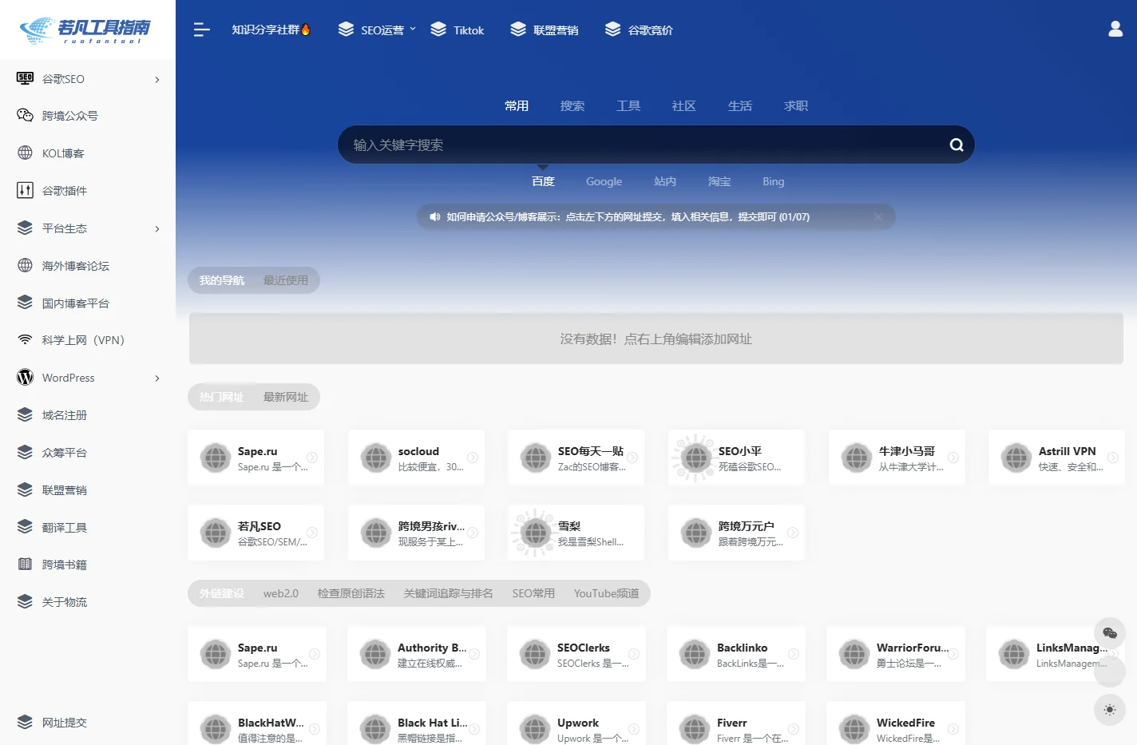
Task: Expand the 平台生态 sidebar submenu arrow
Action: (x=157, y=228)
